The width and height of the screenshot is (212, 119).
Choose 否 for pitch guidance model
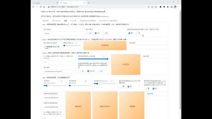click(x=138, y=33)
